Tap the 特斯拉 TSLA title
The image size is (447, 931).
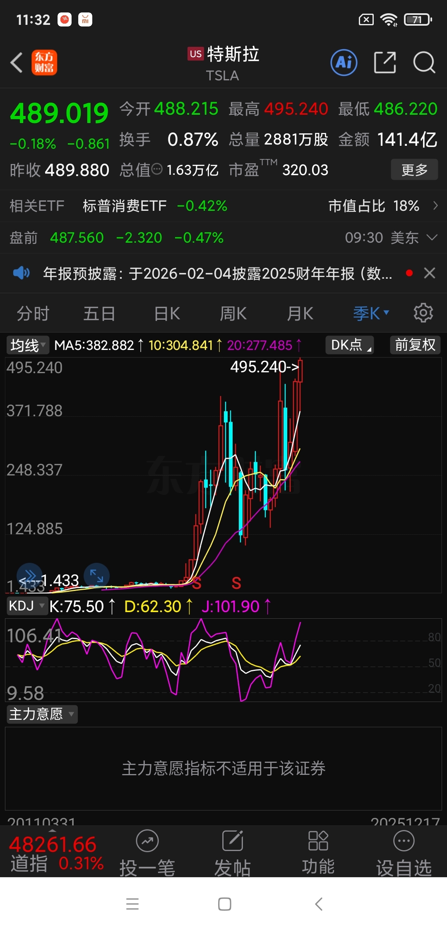[223, 63]
